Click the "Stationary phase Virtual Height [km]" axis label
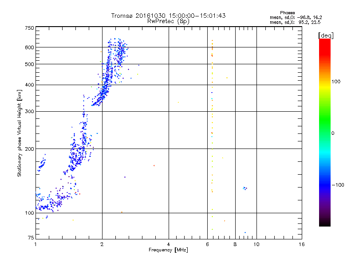This screenshot has width=355, height=266. (19, 133)
